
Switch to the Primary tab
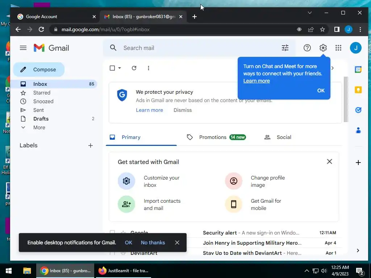(141, 137)
